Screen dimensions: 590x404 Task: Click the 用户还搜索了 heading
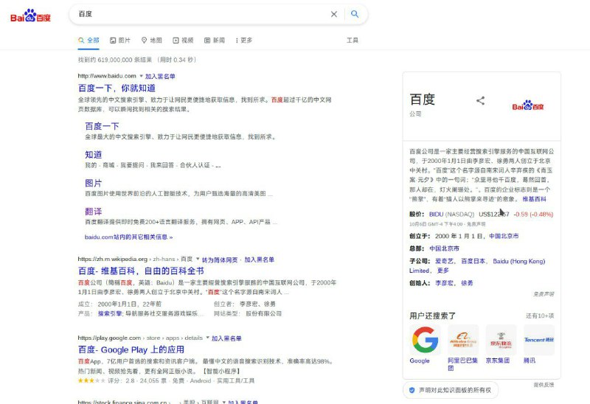click(432, 316)
